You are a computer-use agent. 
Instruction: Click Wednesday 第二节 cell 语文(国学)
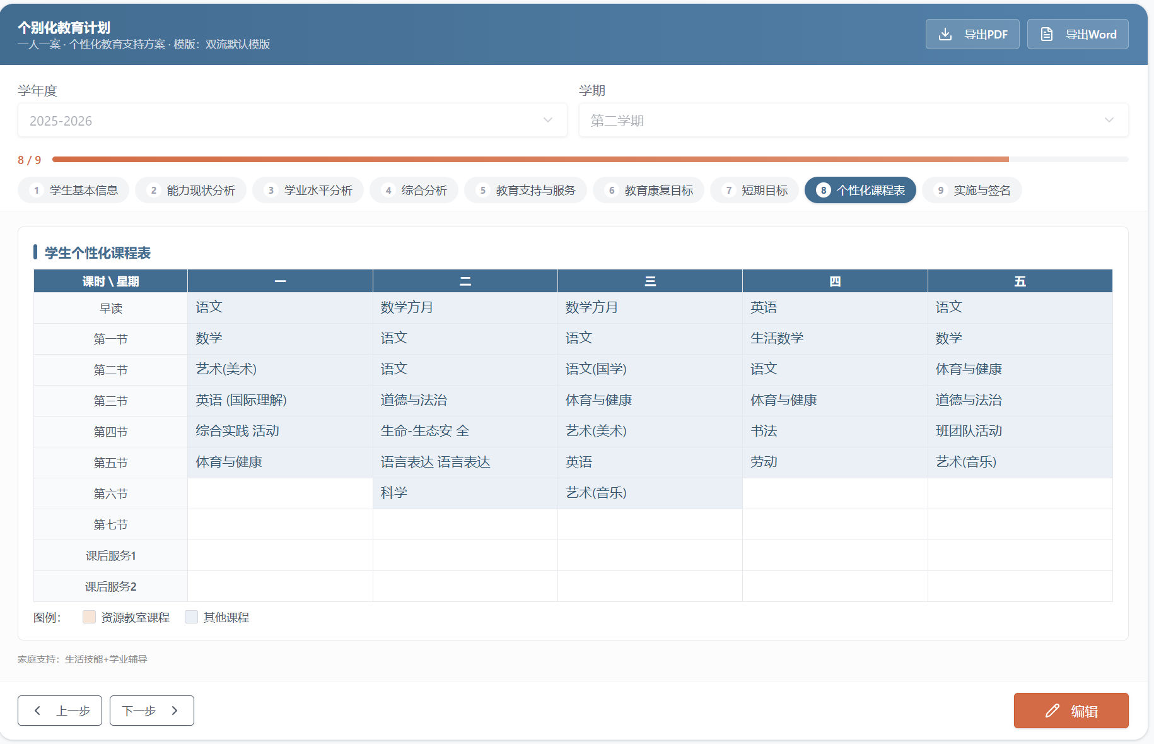click(x=650, y=370)
